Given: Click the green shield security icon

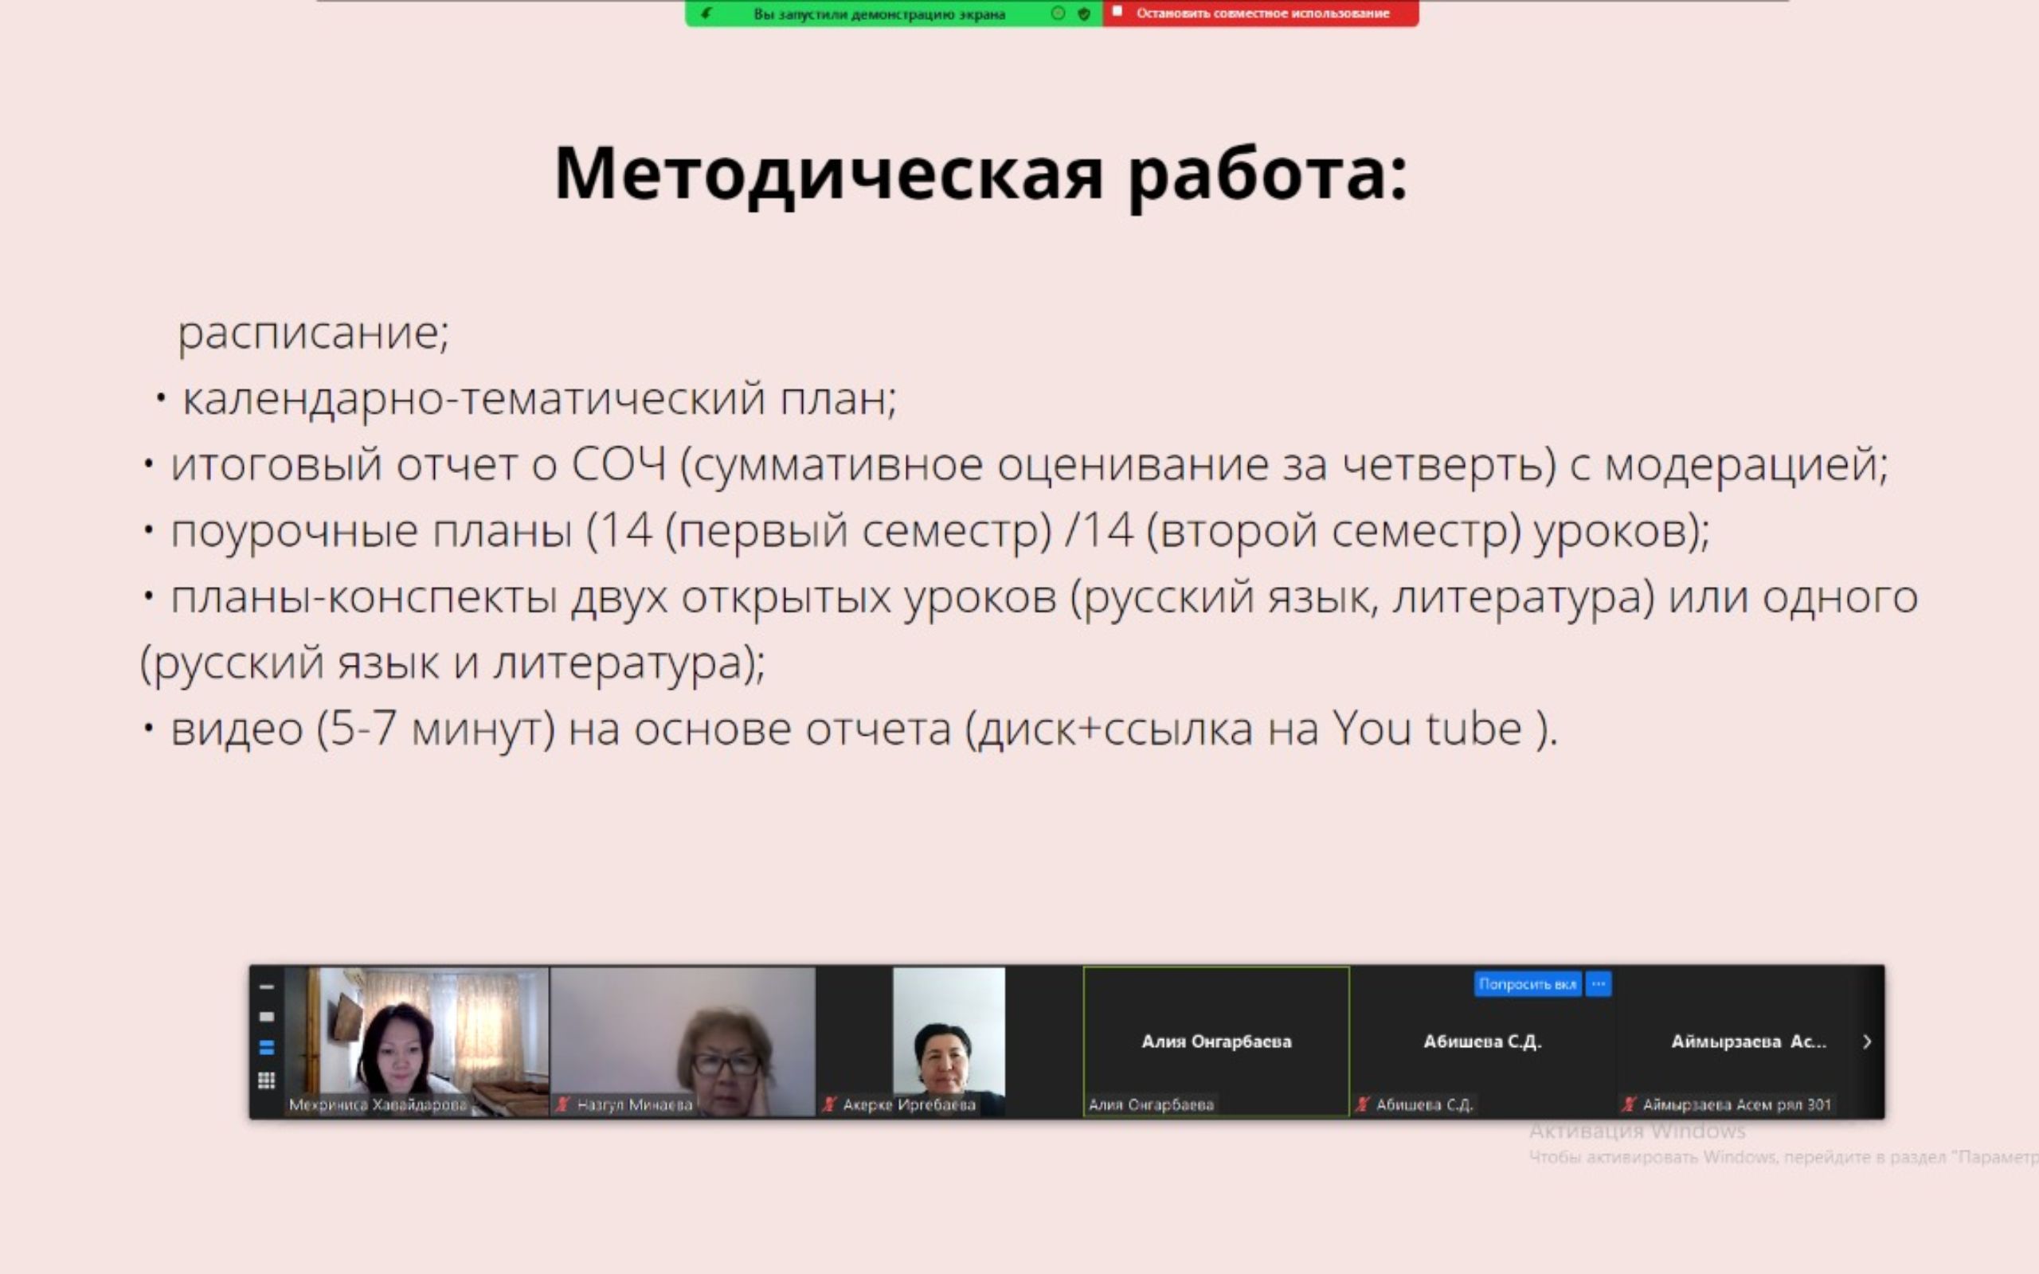Looking at the screenshot, I should pyautogui.click(x=1084, y=14).
